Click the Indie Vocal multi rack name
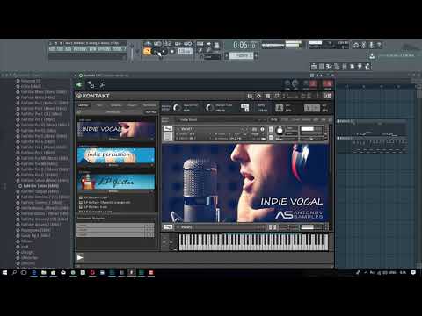Viewport: 422px width, 316px height. tap(189, 119)
